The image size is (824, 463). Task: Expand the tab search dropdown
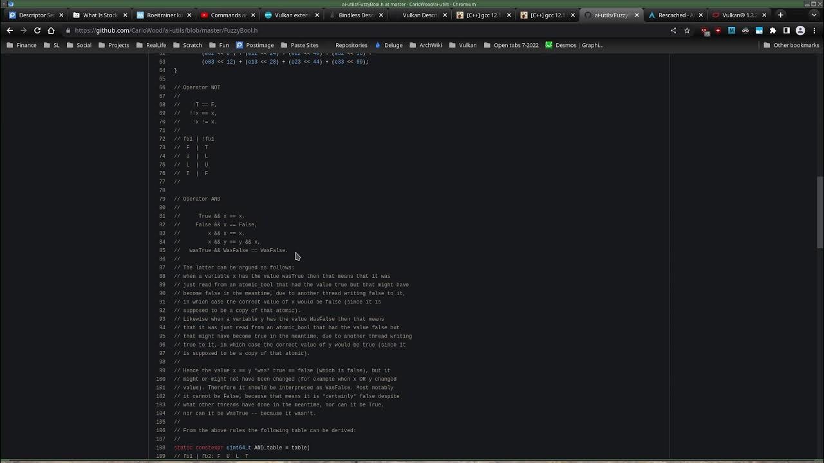[x=814, y=15]
